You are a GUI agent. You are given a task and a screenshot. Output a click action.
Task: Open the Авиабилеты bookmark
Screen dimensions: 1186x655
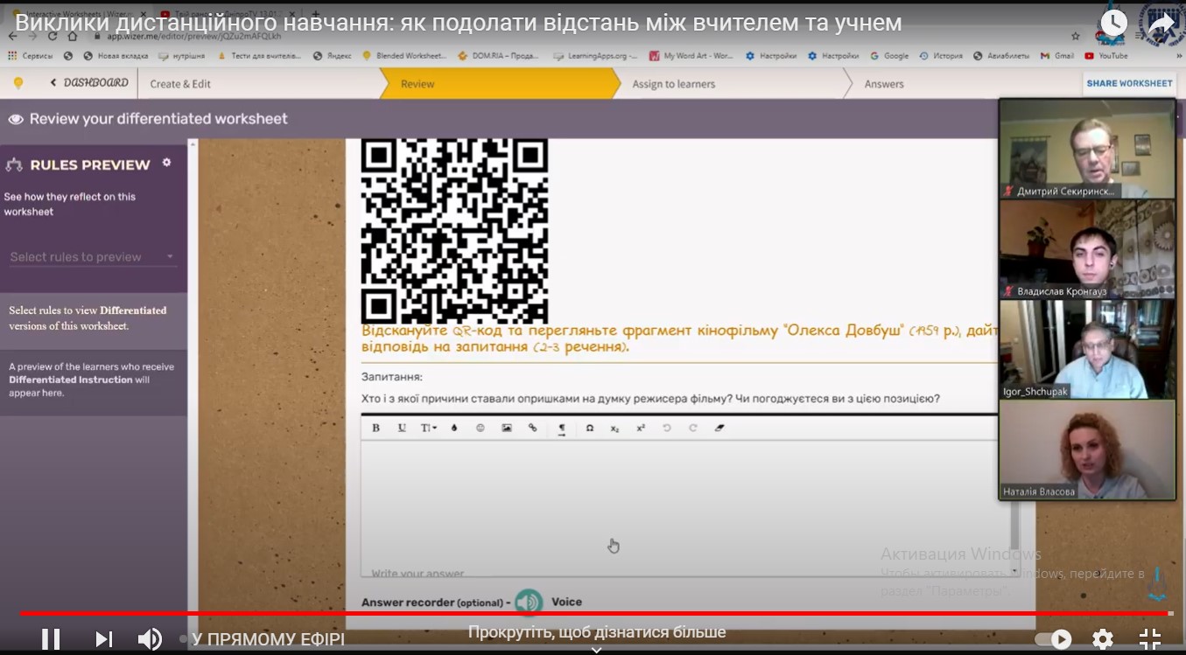[x=1001, y=56]
